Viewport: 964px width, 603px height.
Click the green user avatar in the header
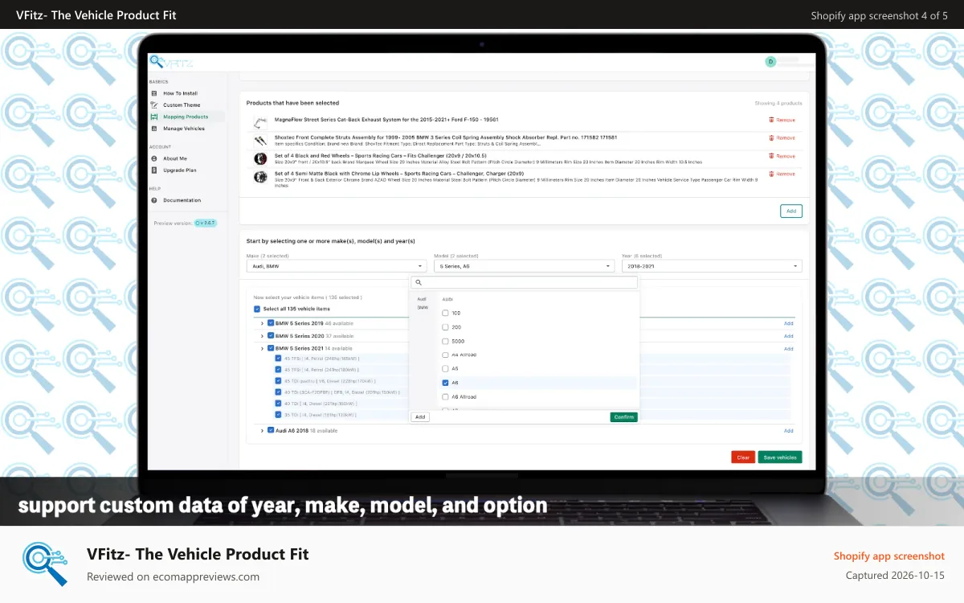tap(770, 61)
